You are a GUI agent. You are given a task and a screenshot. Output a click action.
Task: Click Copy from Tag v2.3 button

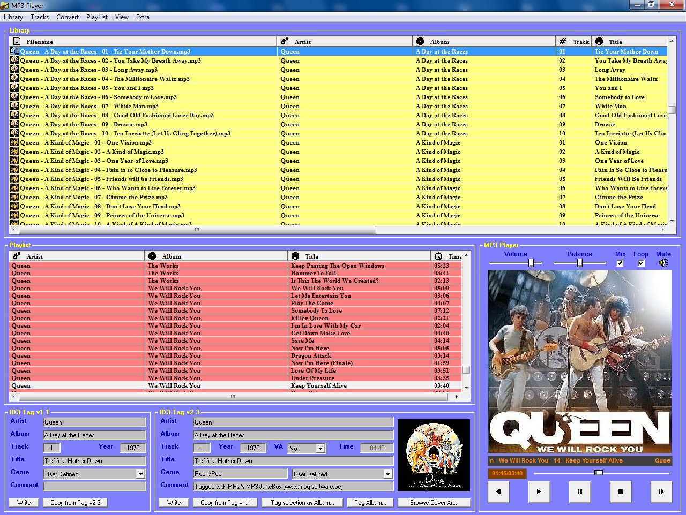tap(75, 502)
